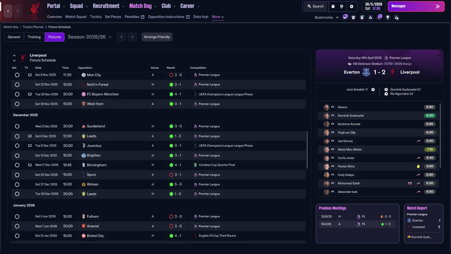
Task: Click the external link icon next to Penalties
Action: 142,17
